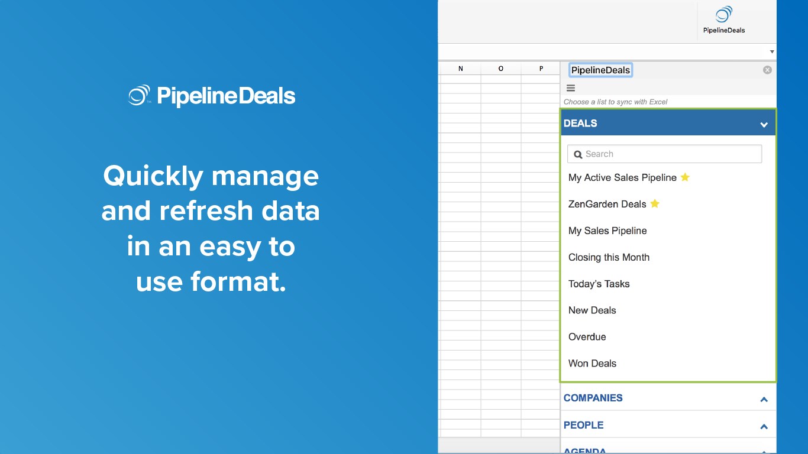
Task: Select column N header
Action: coord(461,69)
